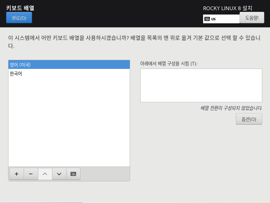The image size is (270, 203).
Task: Click the ROCKY LINUX 8 설치 label
Action: pyautogui.click(x=227, y=8)
